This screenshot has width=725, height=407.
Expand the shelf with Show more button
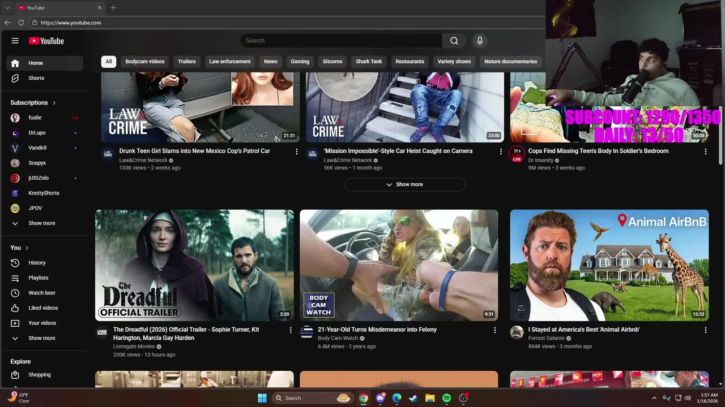click(405, 184)
